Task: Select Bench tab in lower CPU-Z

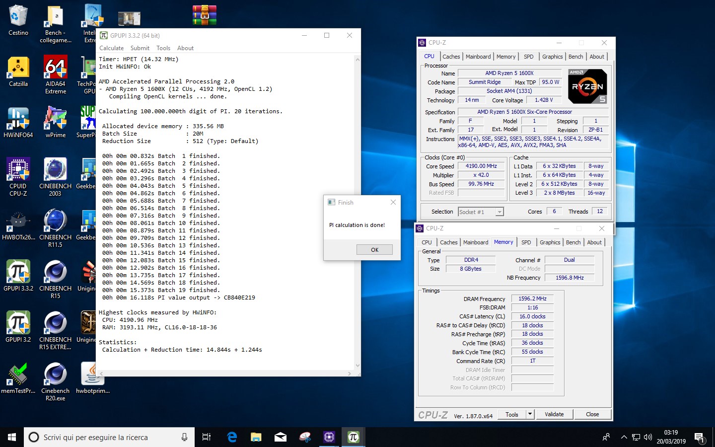Action: 573,242
